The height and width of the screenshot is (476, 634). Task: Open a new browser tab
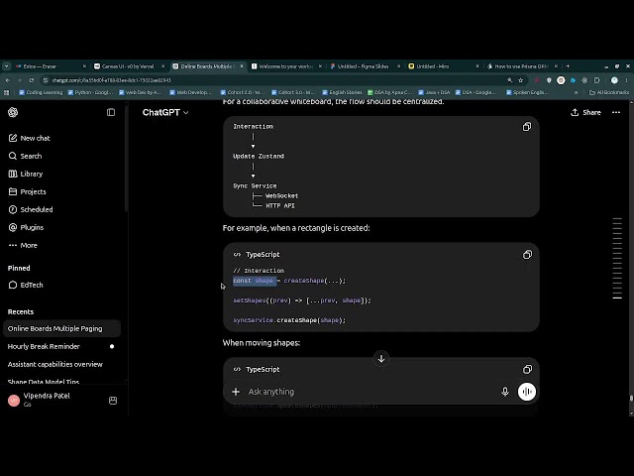pyautogui.click(x=568, y=66)
